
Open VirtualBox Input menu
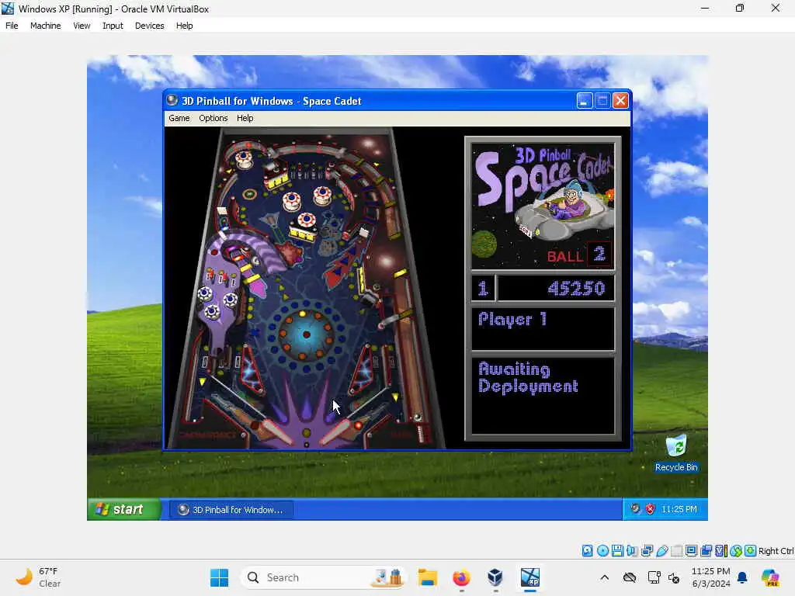pos(113,26)
